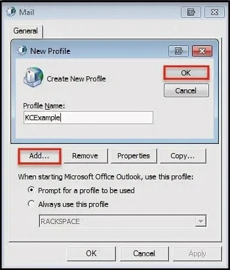Image resolution: width=230 pixels, height=270 pixels.
Task: Click the Copy... profile button
Action: [183, 156]
